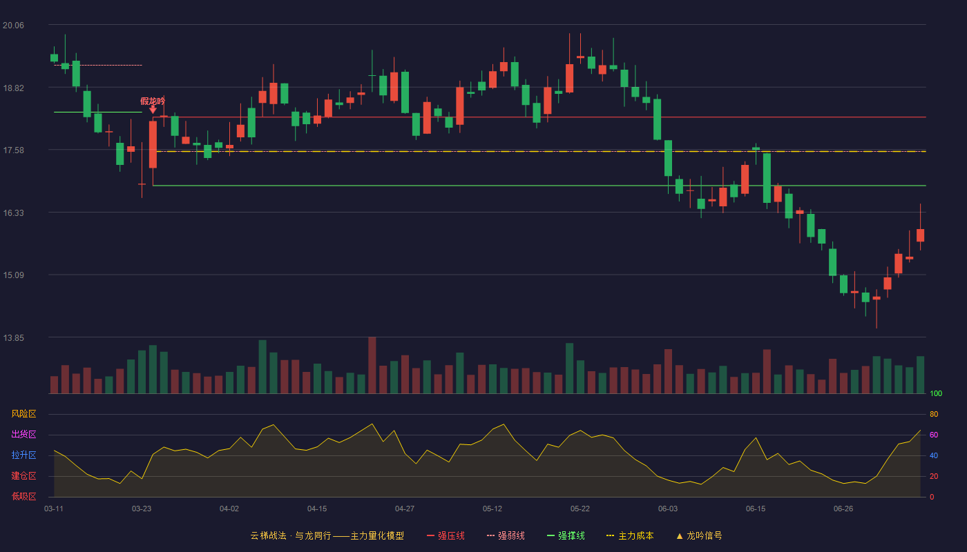
Task: Toggle the 强撑线 legend entry
Action: click(566, 535)
